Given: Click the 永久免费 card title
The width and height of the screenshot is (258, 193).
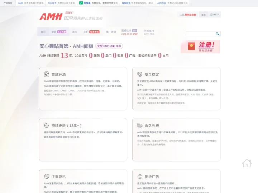Looking at the screenshot, I should (x=152, y=126).
